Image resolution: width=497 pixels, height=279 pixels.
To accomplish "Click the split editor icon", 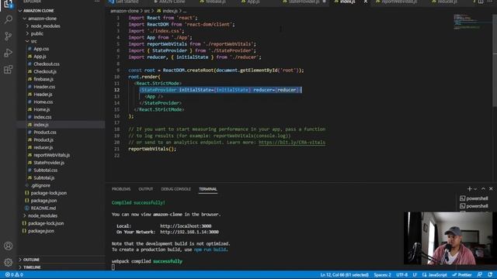I will [481, 2].
